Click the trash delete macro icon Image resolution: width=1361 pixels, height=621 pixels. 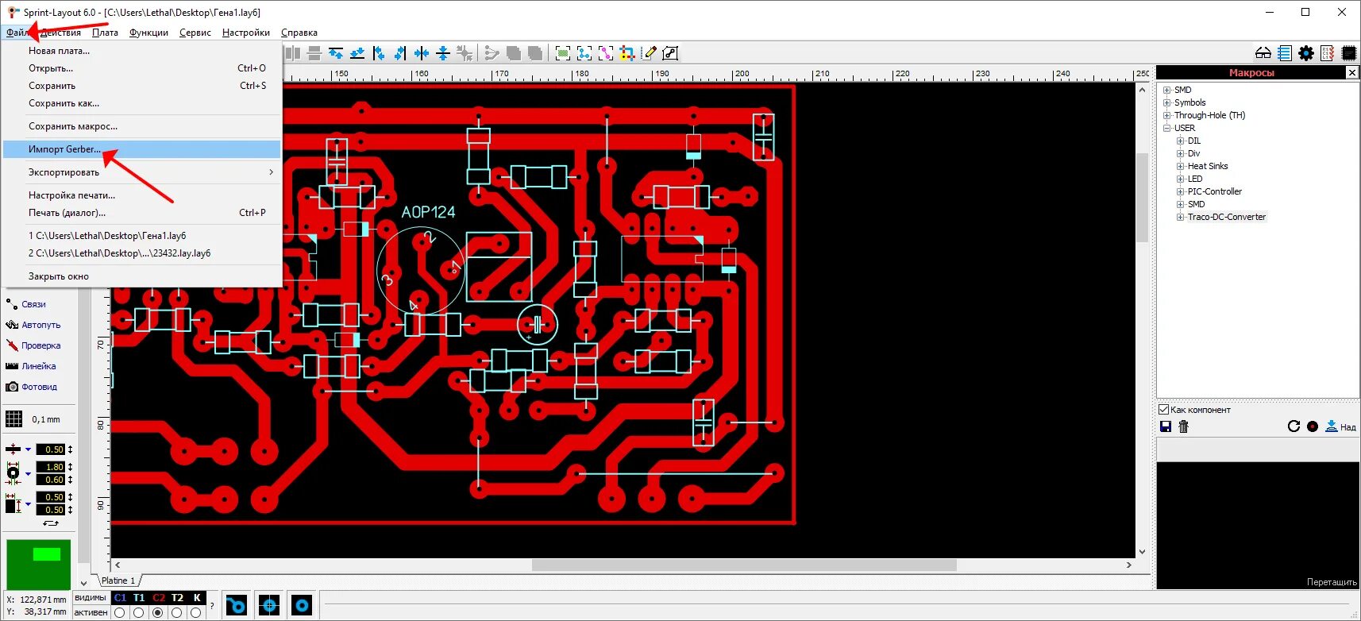tap(1184, 426)
